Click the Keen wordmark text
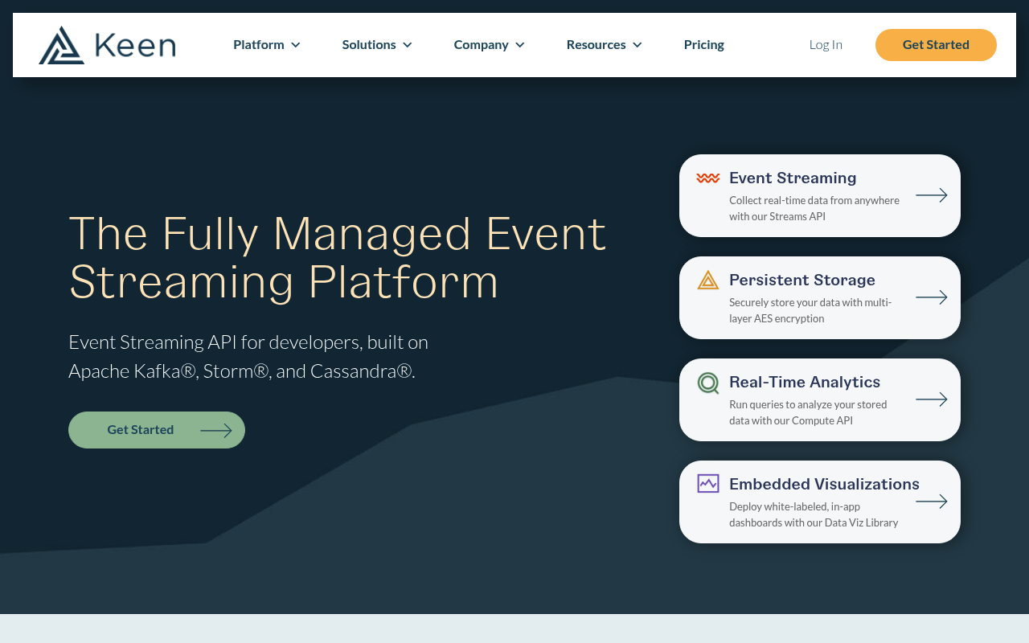Image resolution: width=1029 pixels, height=643 pixels. (x=134, y=45)
